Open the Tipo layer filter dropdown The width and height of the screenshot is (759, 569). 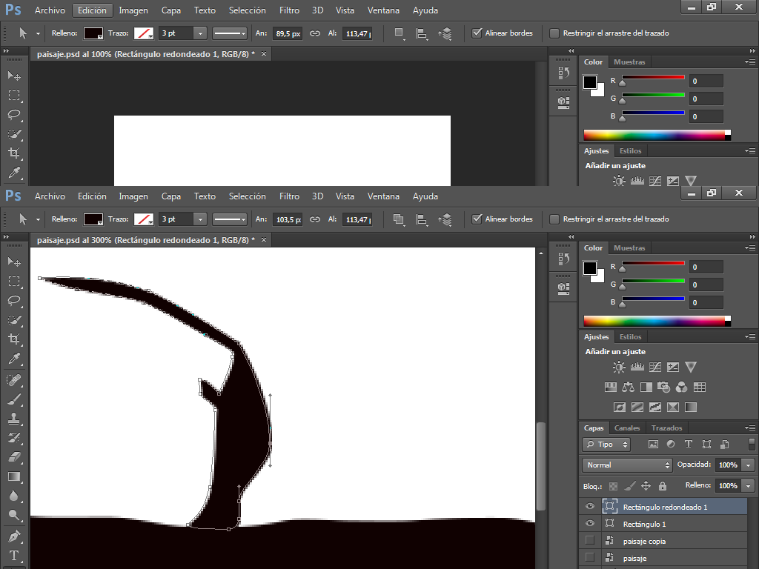(x=606, y=445)
